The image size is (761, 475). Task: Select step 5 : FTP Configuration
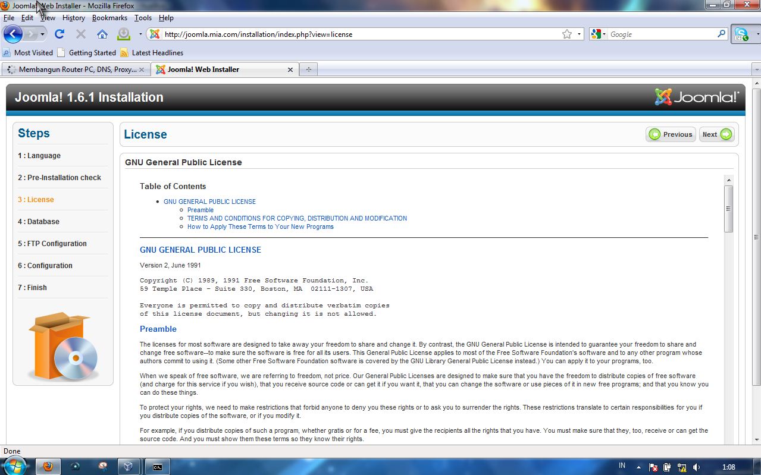pyautogui.click(x=52, y=244)
